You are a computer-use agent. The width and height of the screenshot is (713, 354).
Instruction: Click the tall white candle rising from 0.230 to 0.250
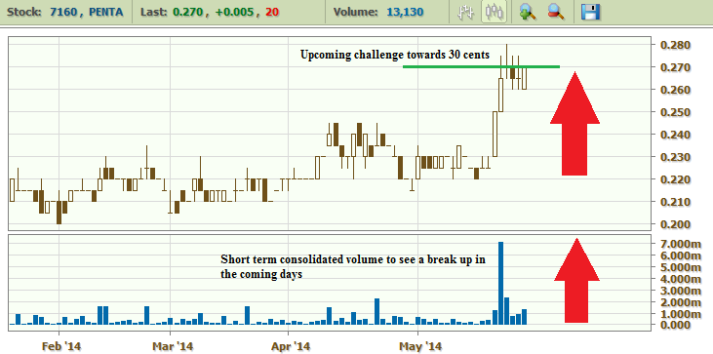coord(495,135)
